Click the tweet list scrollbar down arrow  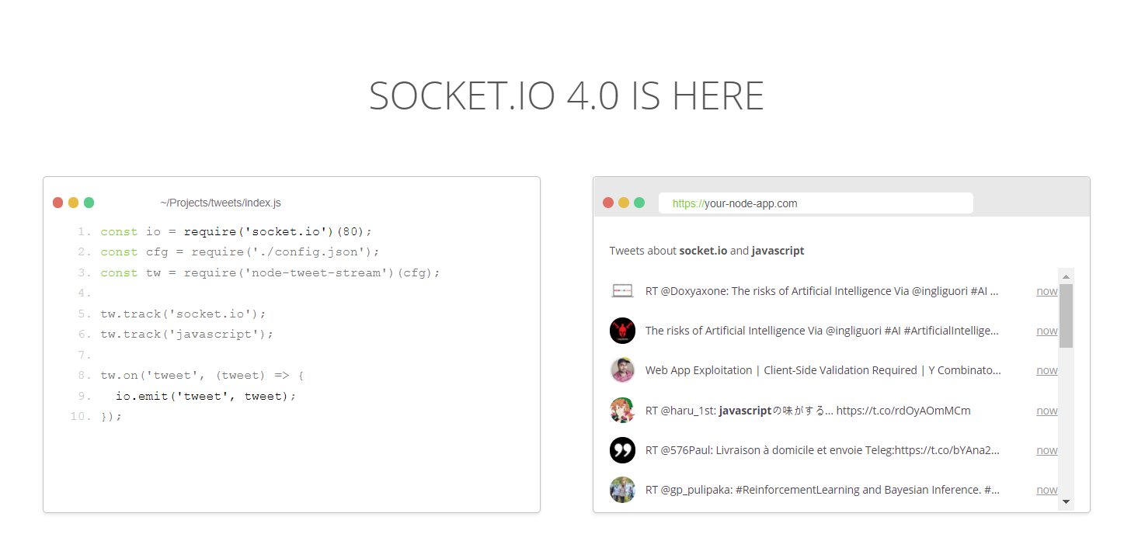point(1067,502)
